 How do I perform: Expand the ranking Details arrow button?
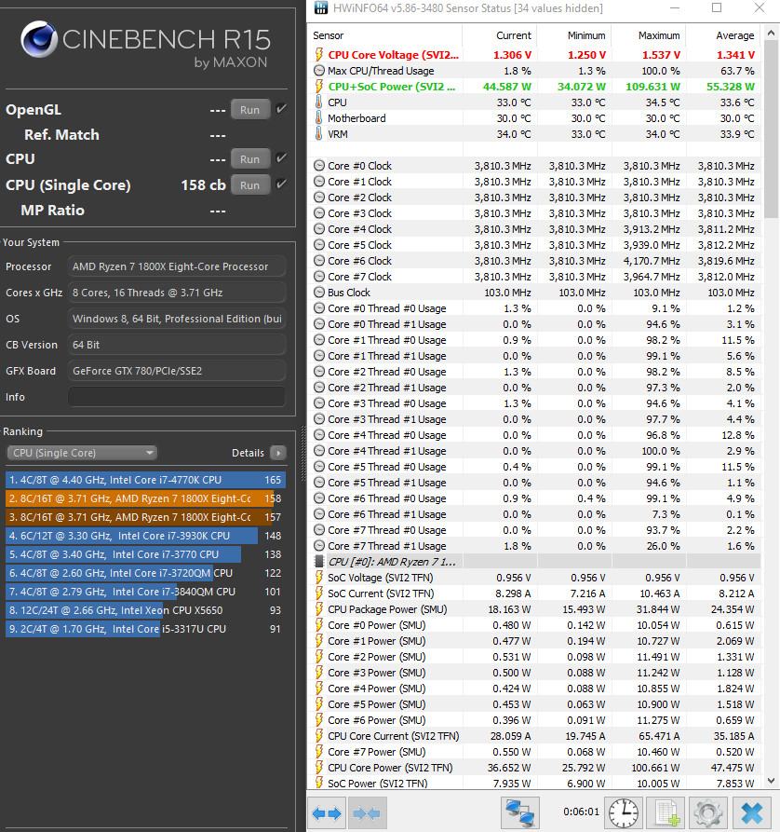278,453
